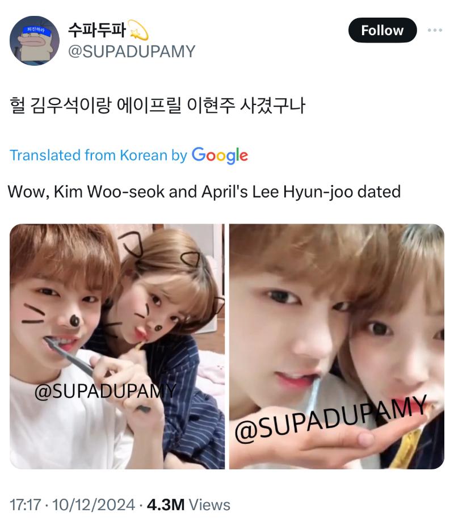Open the three-dot more options menu
The image size is (454, 521).
435,30
